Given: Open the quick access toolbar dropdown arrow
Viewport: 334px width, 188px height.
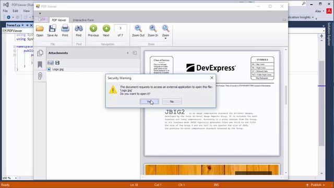Looking at the screenshot, I should tap(40, 14).
